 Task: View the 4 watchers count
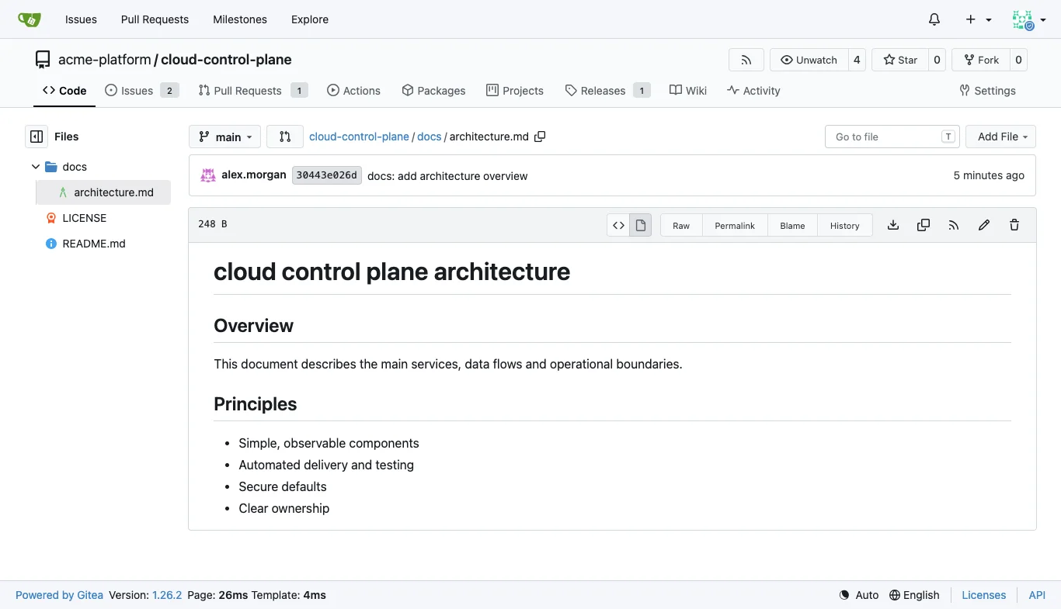(x=857, y=60)
